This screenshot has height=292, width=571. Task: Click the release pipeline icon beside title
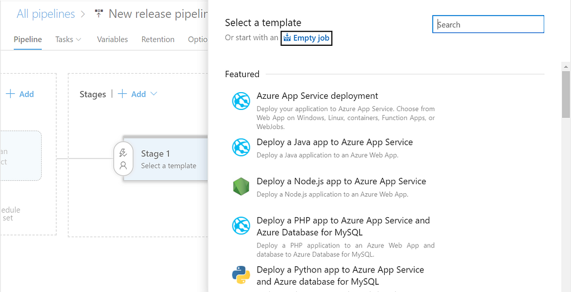pyautogui.click(x=99, y=14)
